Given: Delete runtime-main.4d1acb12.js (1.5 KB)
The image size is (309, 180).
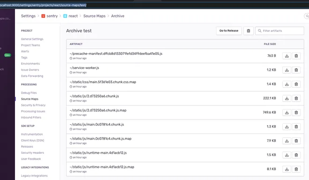Looking at the screenshot, I should tap(296, 155).
